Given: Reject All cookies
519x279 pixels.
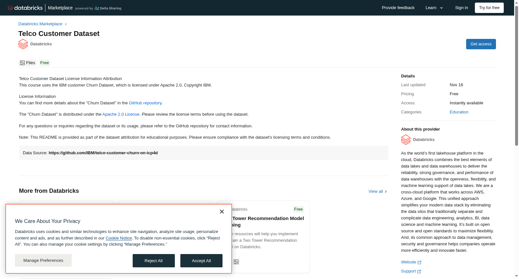Looking at the screenshot, I should (x=154, y=261).
